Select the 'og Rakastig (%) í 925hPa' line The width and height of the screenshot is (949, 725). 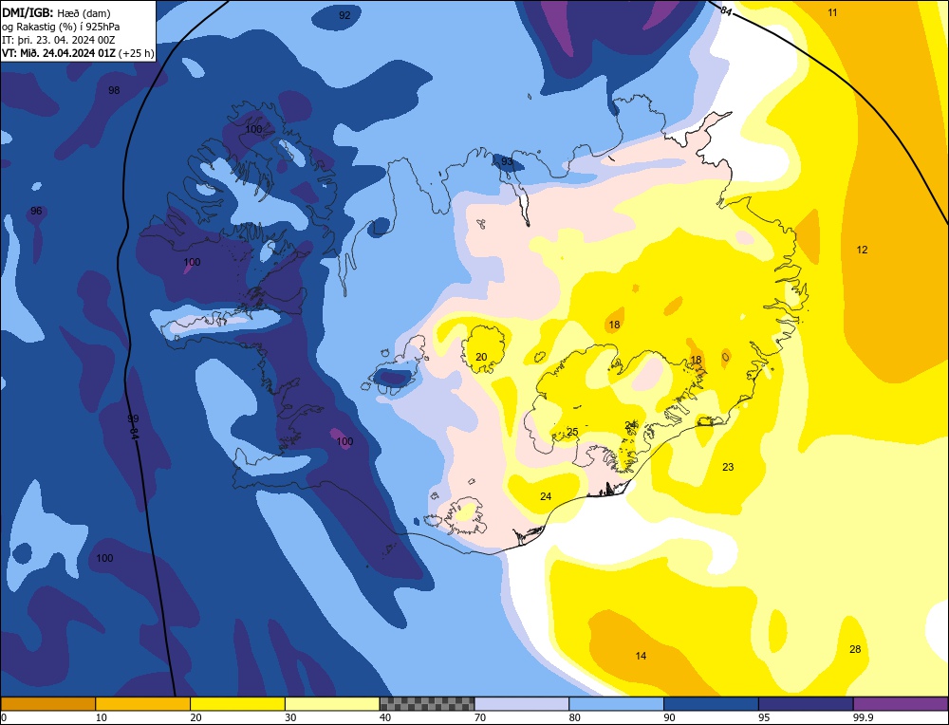point(61,26)
